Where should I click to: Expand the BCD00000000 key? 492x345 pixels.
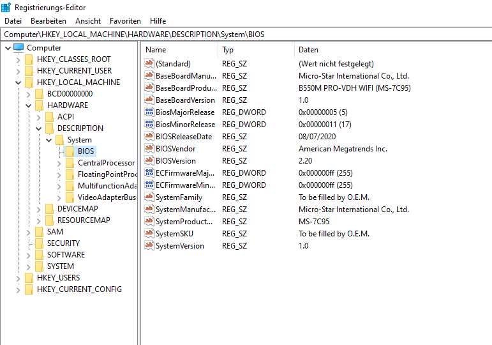(x=29, y=95)
